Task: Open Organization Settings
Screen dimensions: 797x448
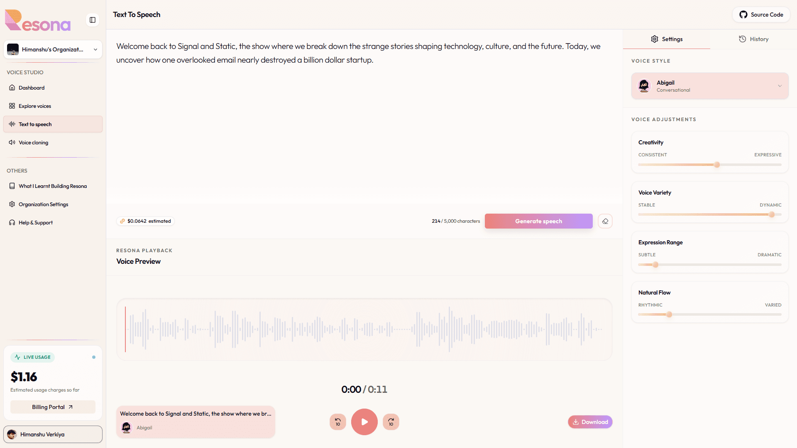Action: coord(53,204)
